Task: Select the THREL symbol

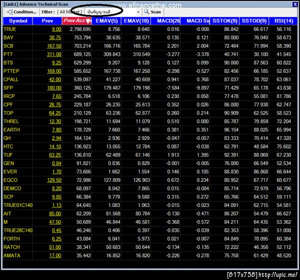Action: click(11, 121)
